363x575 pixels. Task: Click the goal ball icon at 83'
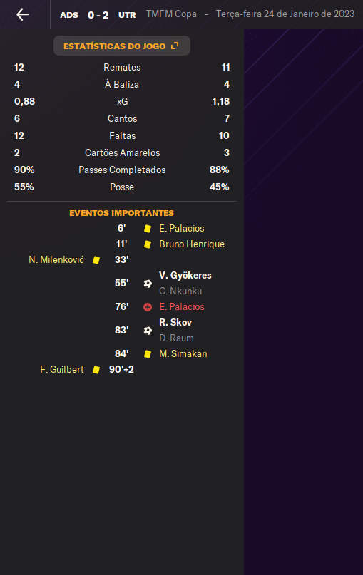tap(148, 331)
